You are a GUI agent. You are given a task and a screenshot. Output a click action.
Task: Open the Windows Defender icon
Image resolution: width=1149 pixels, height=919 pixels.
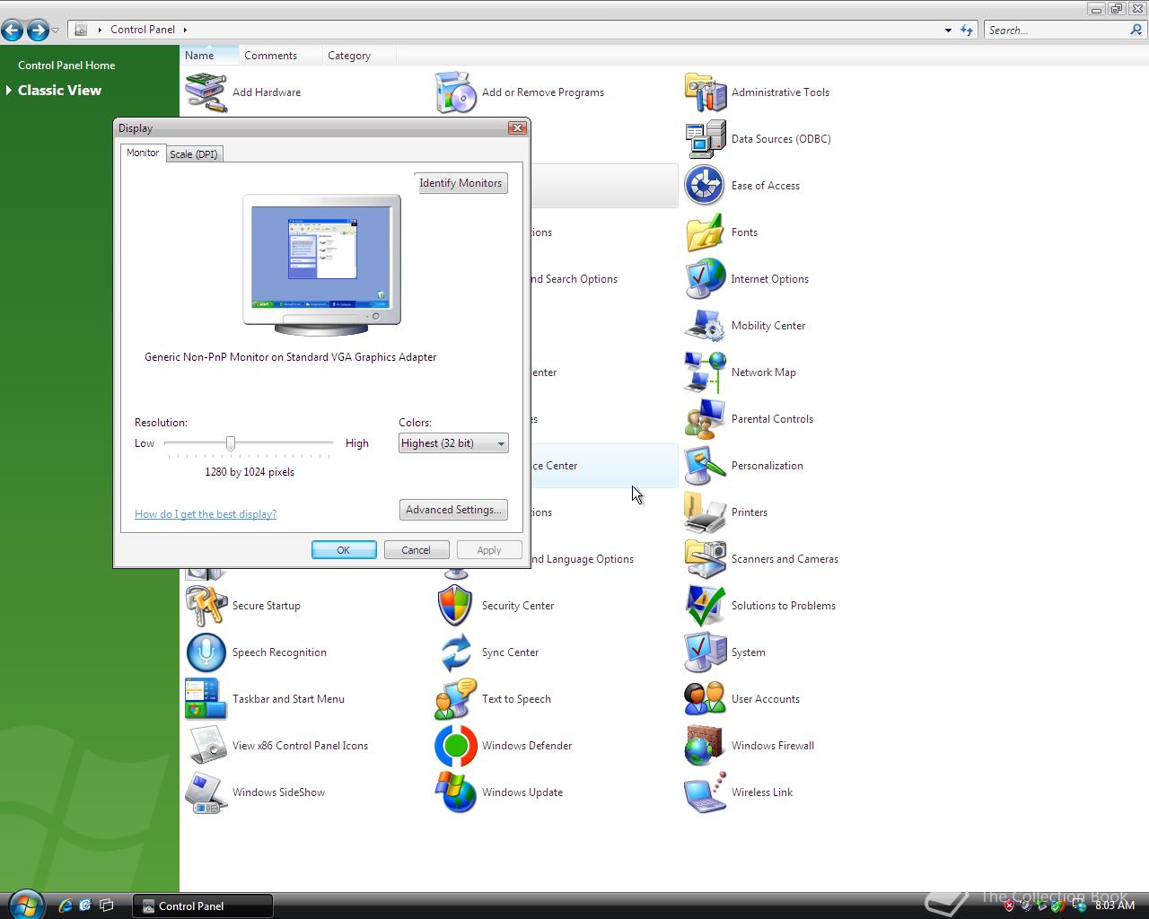455,746
